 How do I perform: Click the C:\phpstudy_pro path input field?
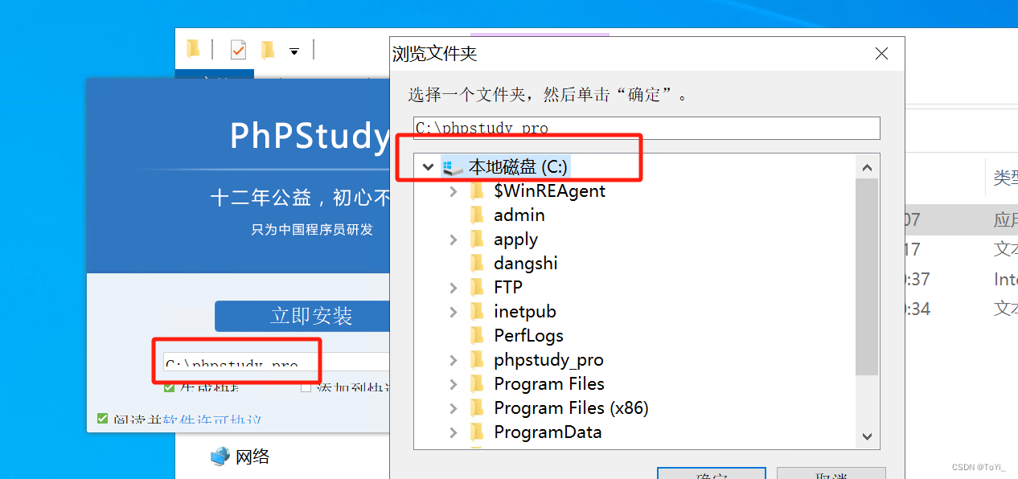tap(643, 128)
